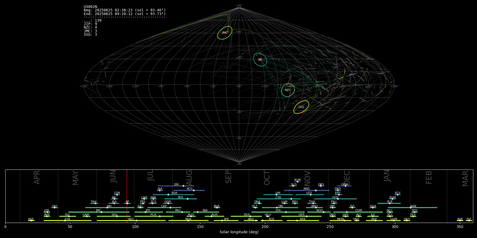Click the 'SSG: 3' legend entry
The width and height of the screenshot is (477, 238).
click(x=90, y=34)
